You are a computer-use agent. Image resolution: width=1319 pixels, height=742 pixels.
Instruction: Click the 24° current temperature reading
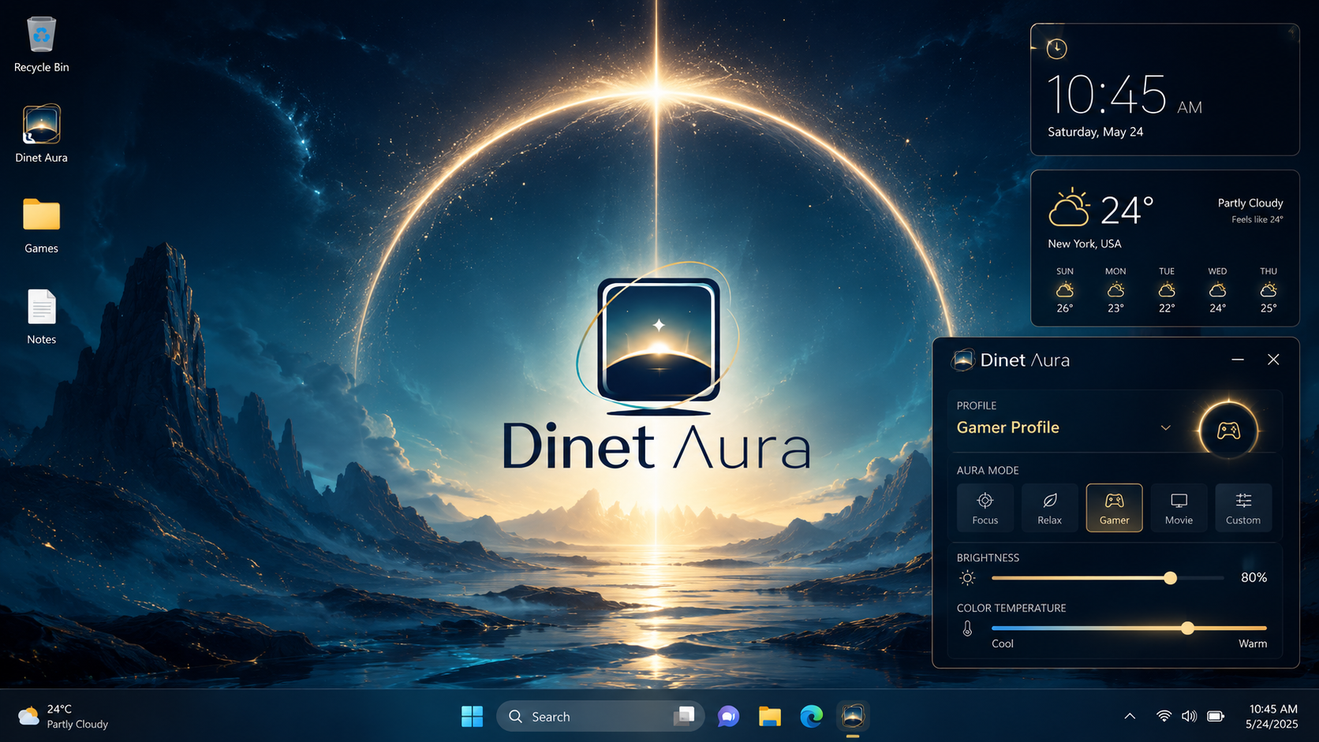tap(1127, 210)
